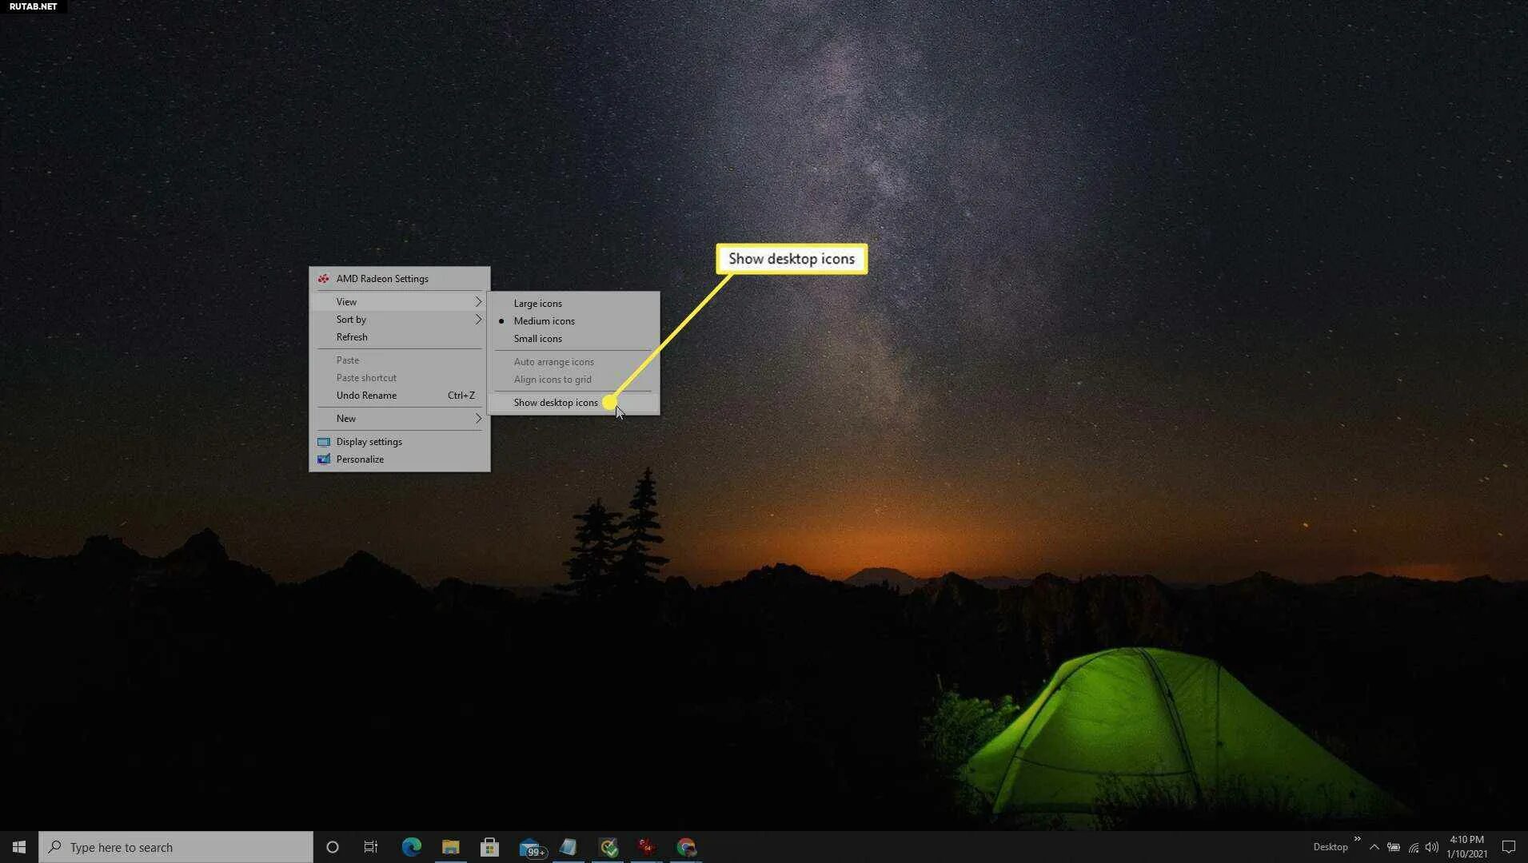Open Display settings from context menu
Screen dimensions: 1528x863
pos(400,442)
